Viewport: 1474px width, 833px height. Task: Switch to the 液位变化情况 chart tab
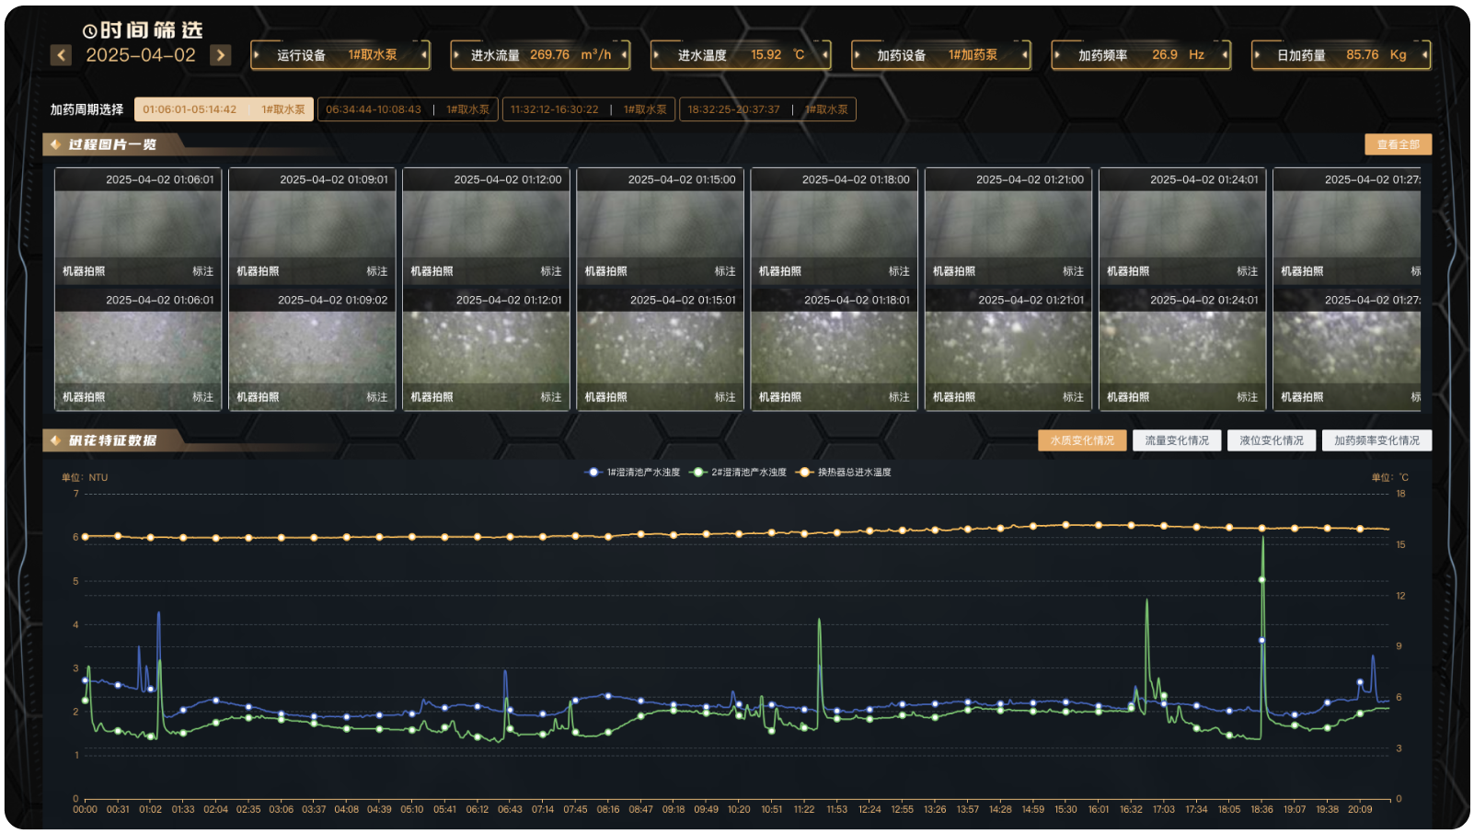point(1272,440)
